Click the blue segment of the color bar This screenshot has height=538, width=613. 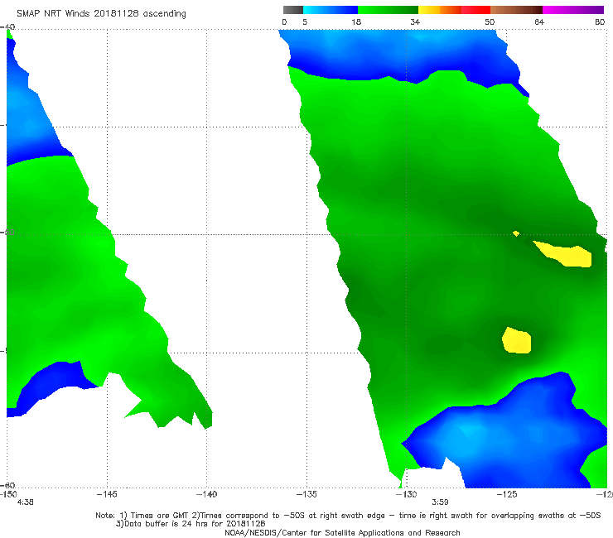(331, 10)
